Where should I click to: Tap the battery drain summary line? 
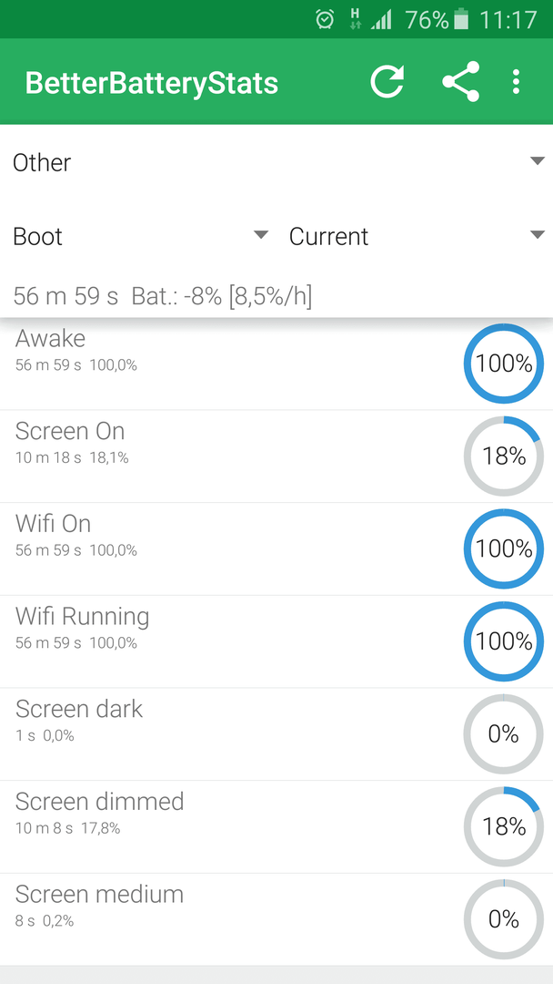(163, 295)
